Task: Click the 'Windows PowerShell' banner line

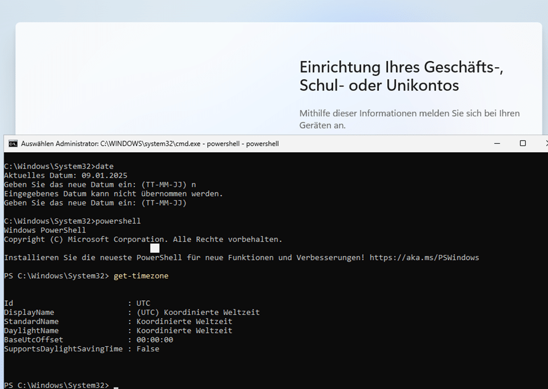Action: pos(45,230)
